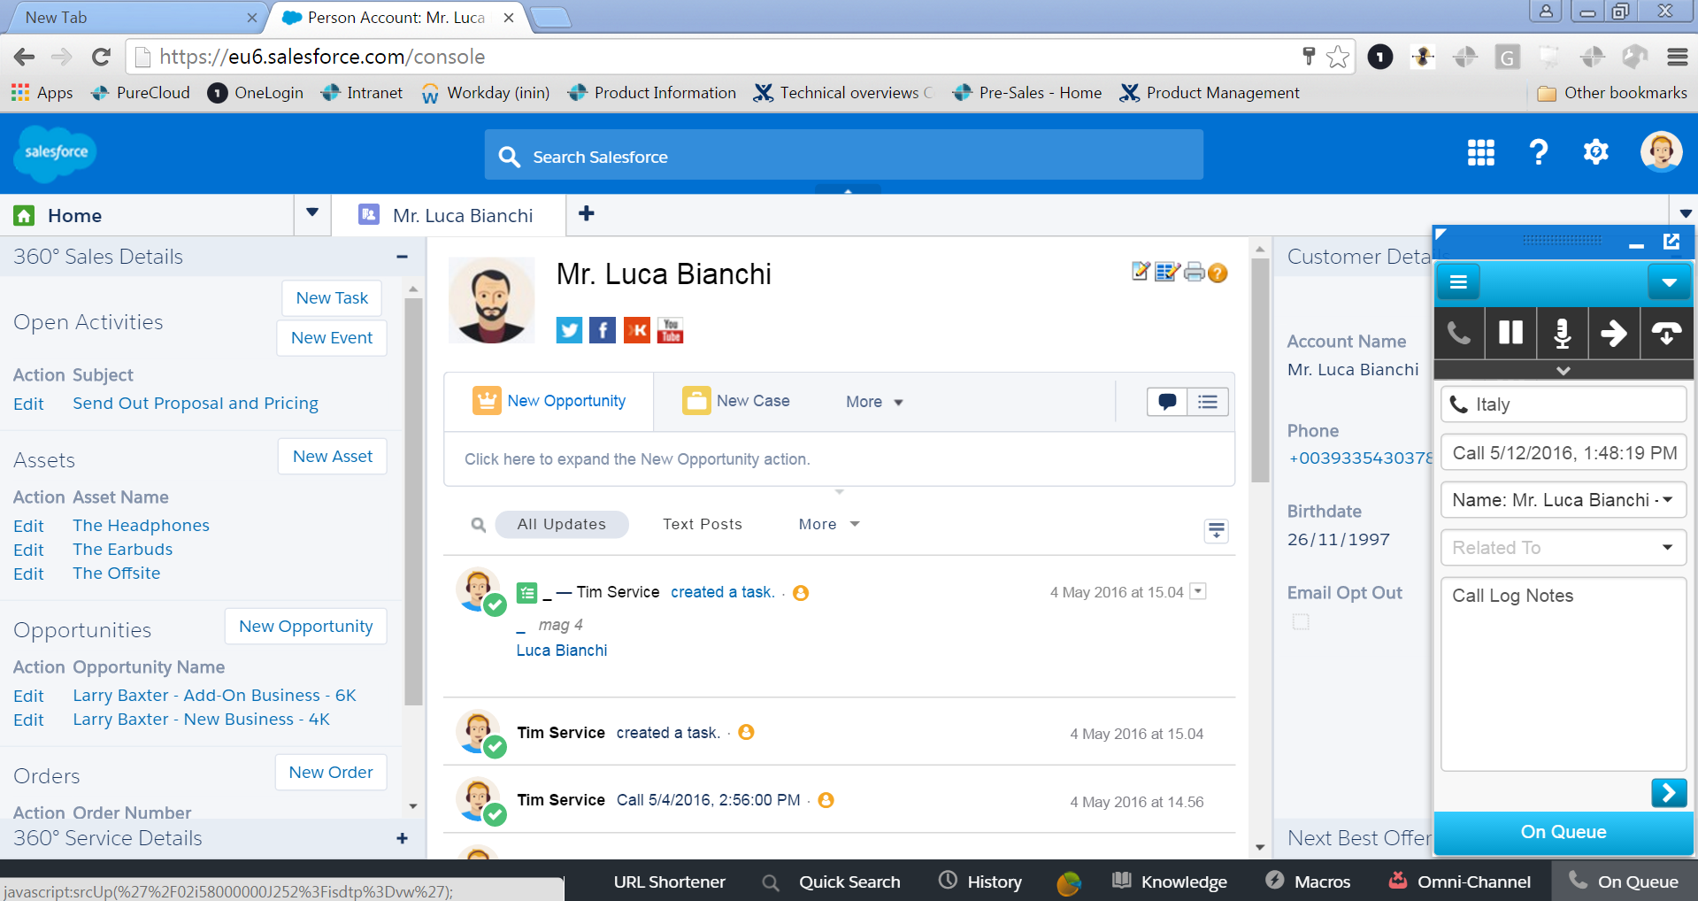Open the Macros footer component
Image resolution: width=1698 pixels, height=901 pixels.
1309,882
